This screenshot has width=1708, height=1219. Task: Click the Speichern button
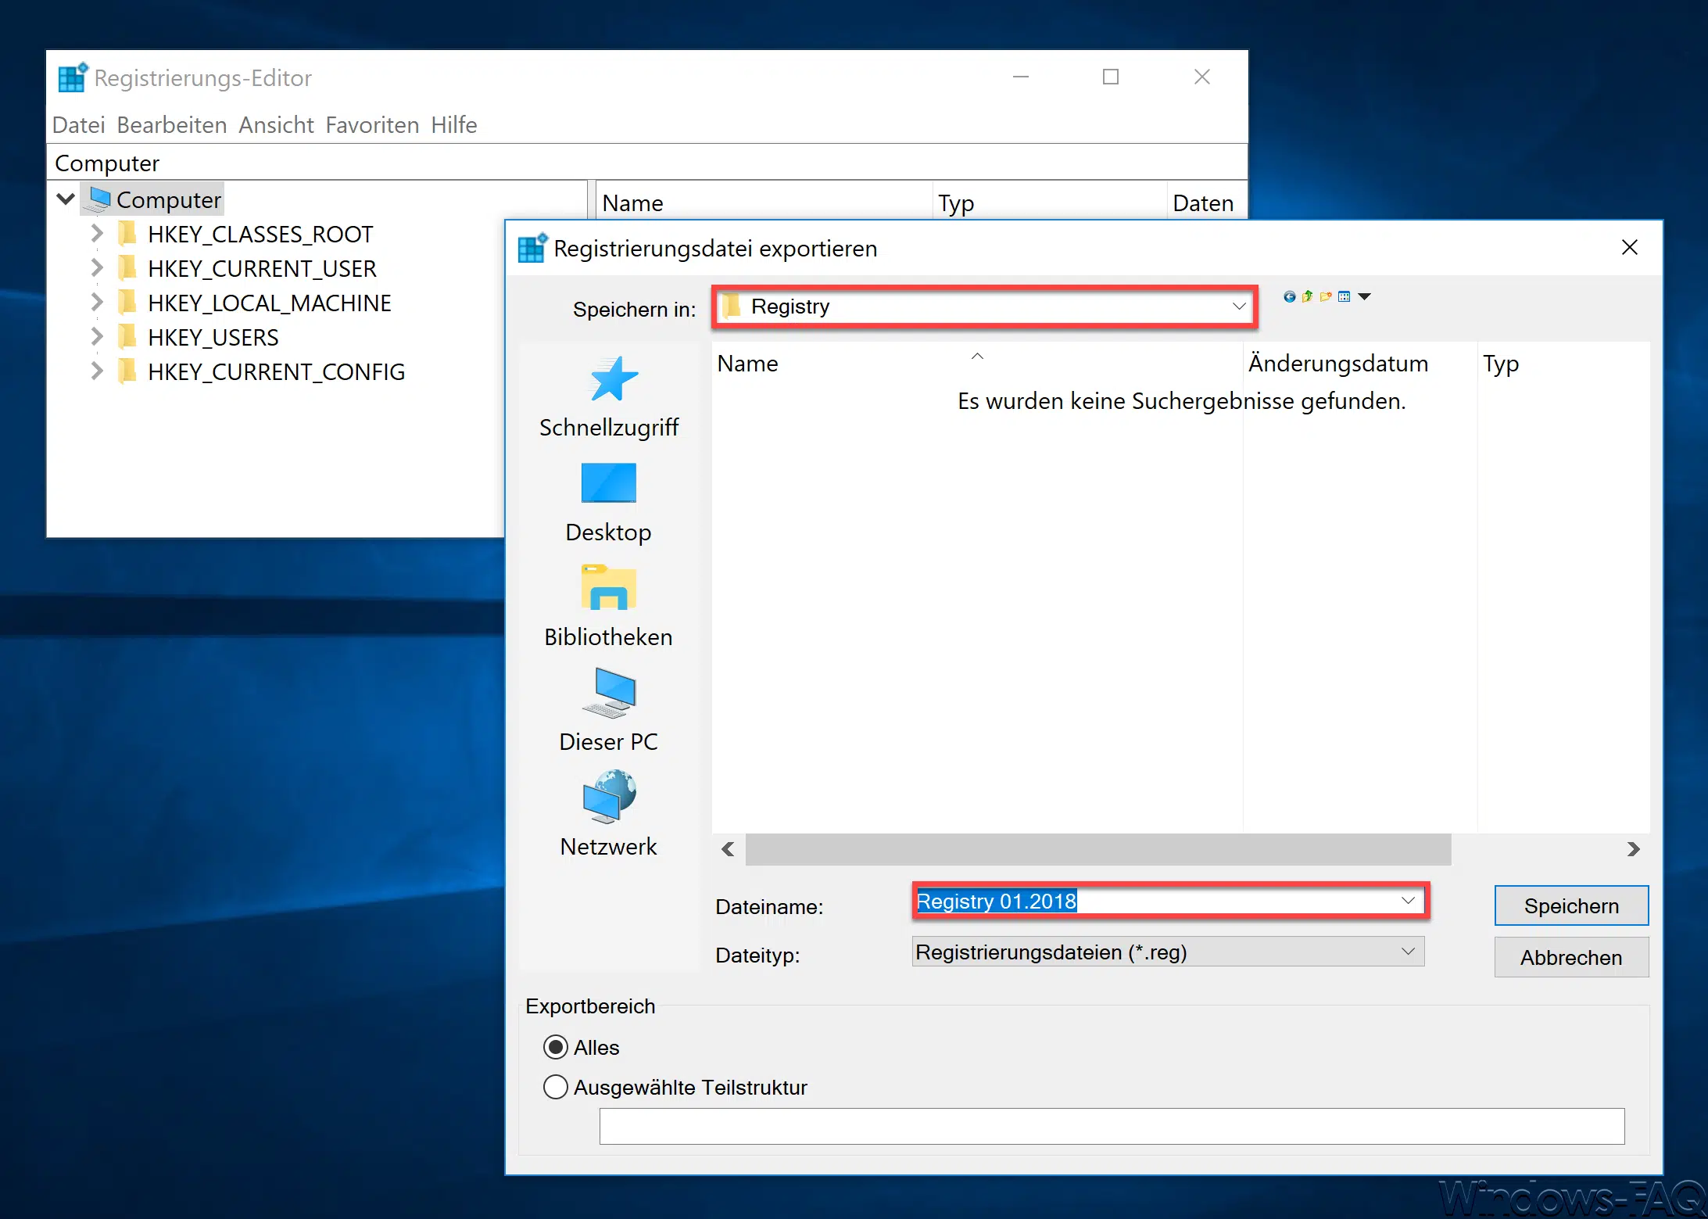(1570, 905)
